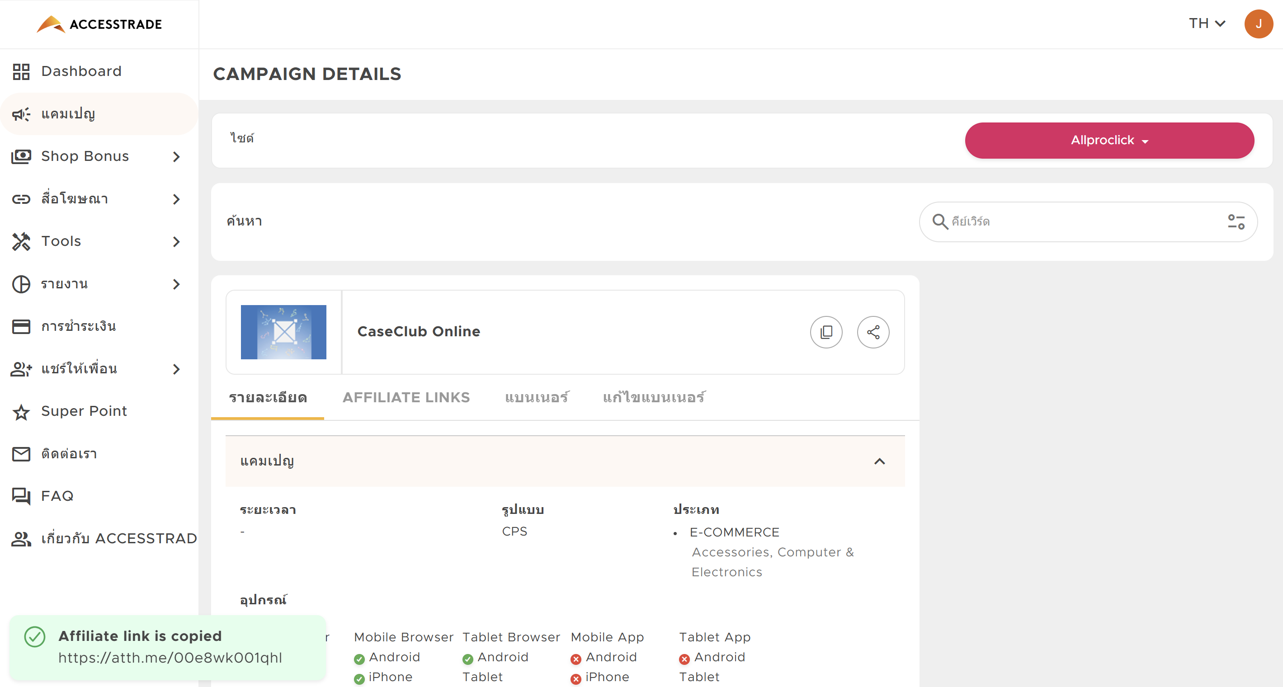Click the CaseClub Online campaign title
Viewport: 1283px width, 687px height.
419,332
